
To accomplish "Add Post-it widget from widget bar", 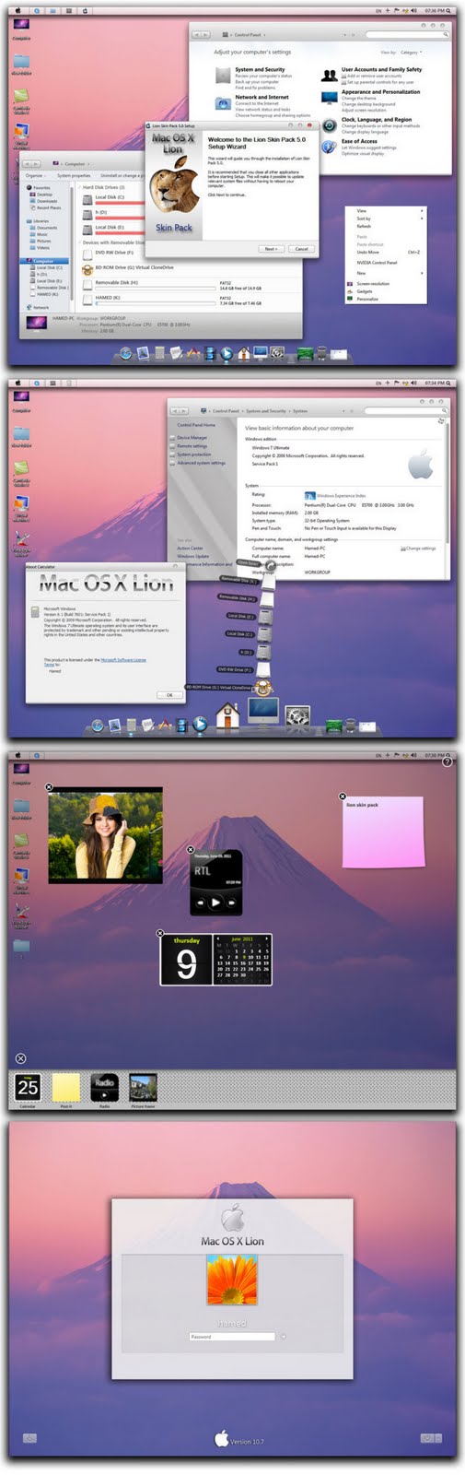I will point(65,1088).
